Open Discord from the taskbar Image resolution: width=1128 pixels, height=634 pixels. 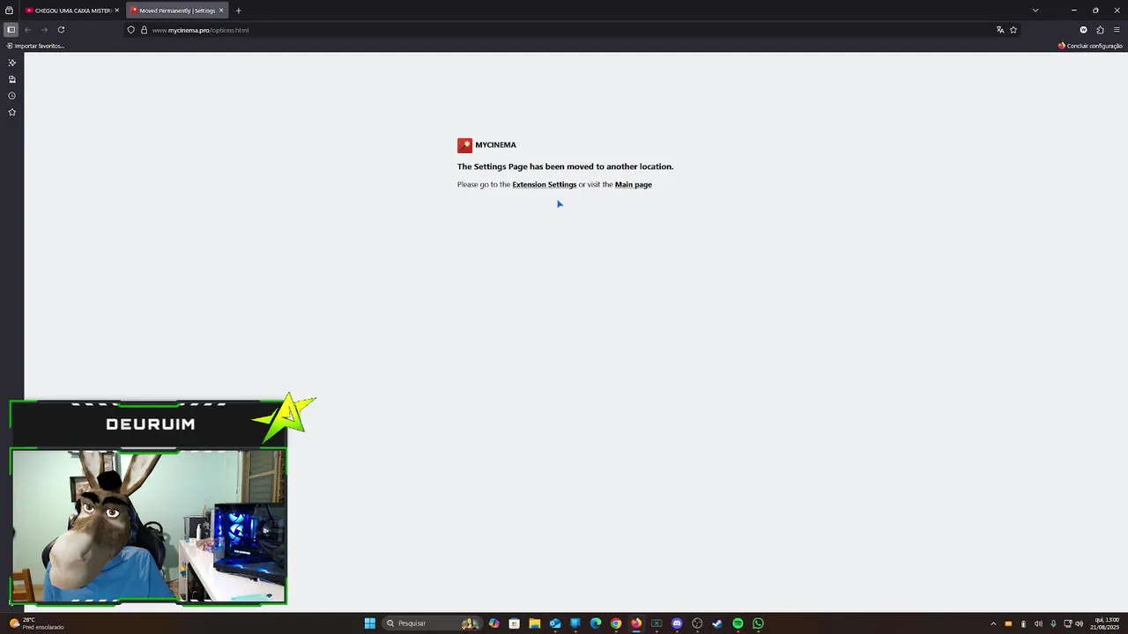(x=677, y=623)
